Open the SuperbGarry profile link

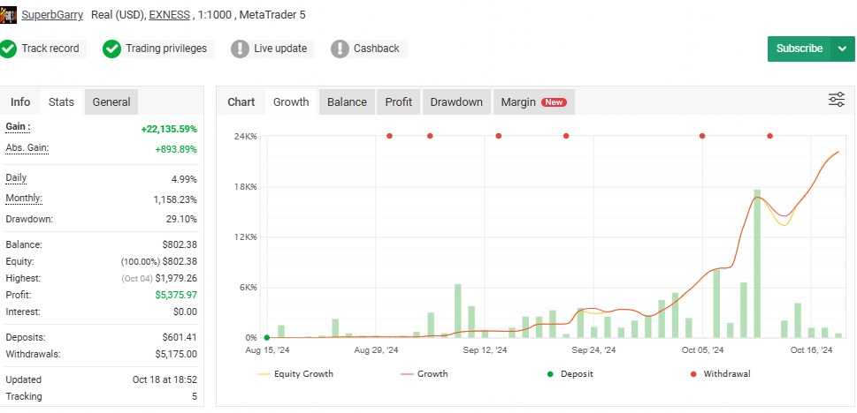(x=52, y=15)
